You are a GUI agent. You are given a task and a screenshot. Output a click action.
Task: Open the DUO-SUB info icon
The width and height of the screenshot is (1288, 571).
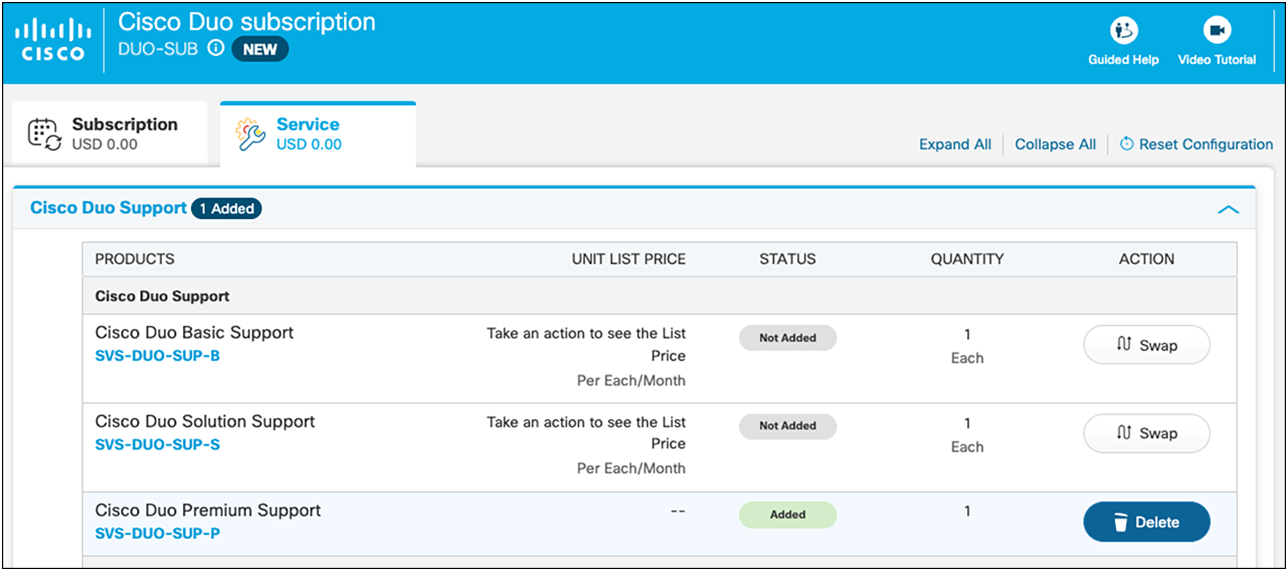point(216,48)
